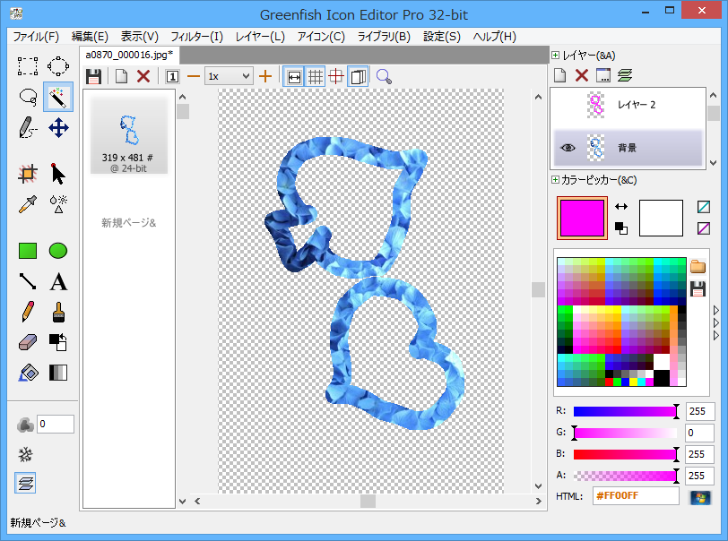Toggle the center lines display button

click(x=336, y=77)
